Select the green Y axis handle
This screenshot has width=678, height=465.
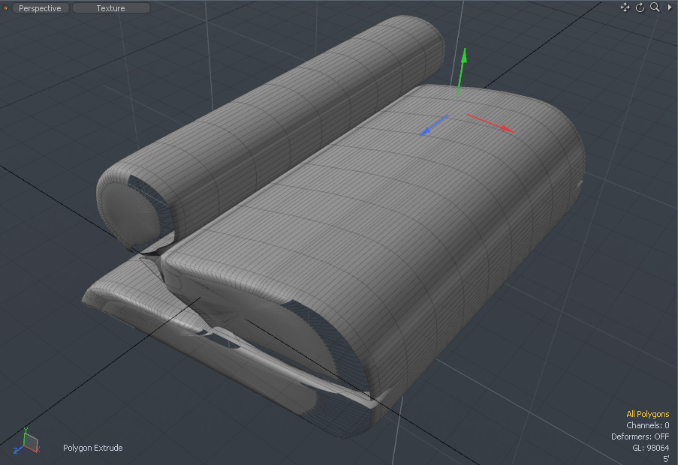click(x=462, y=72)
